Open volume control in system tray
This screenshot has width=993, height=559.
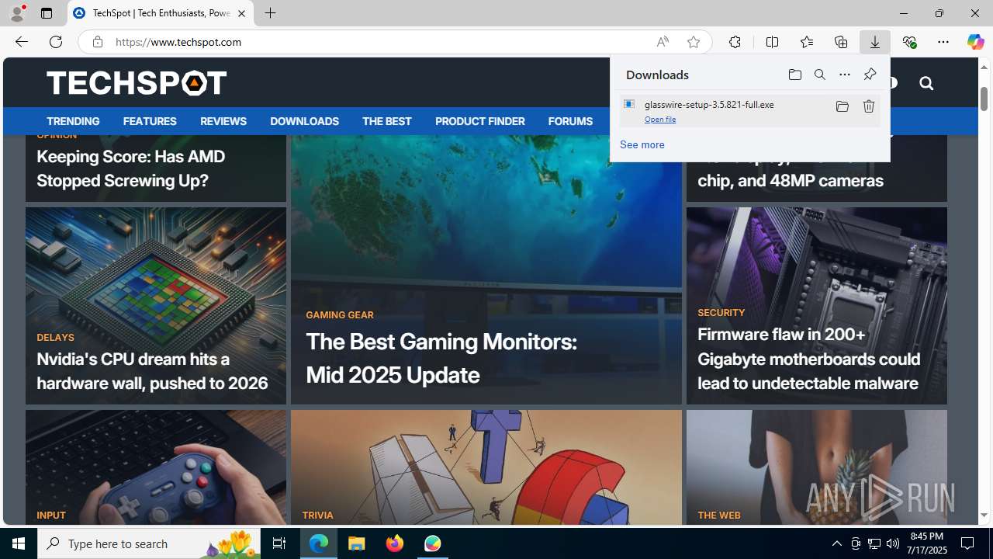click(x=893, y=543)
